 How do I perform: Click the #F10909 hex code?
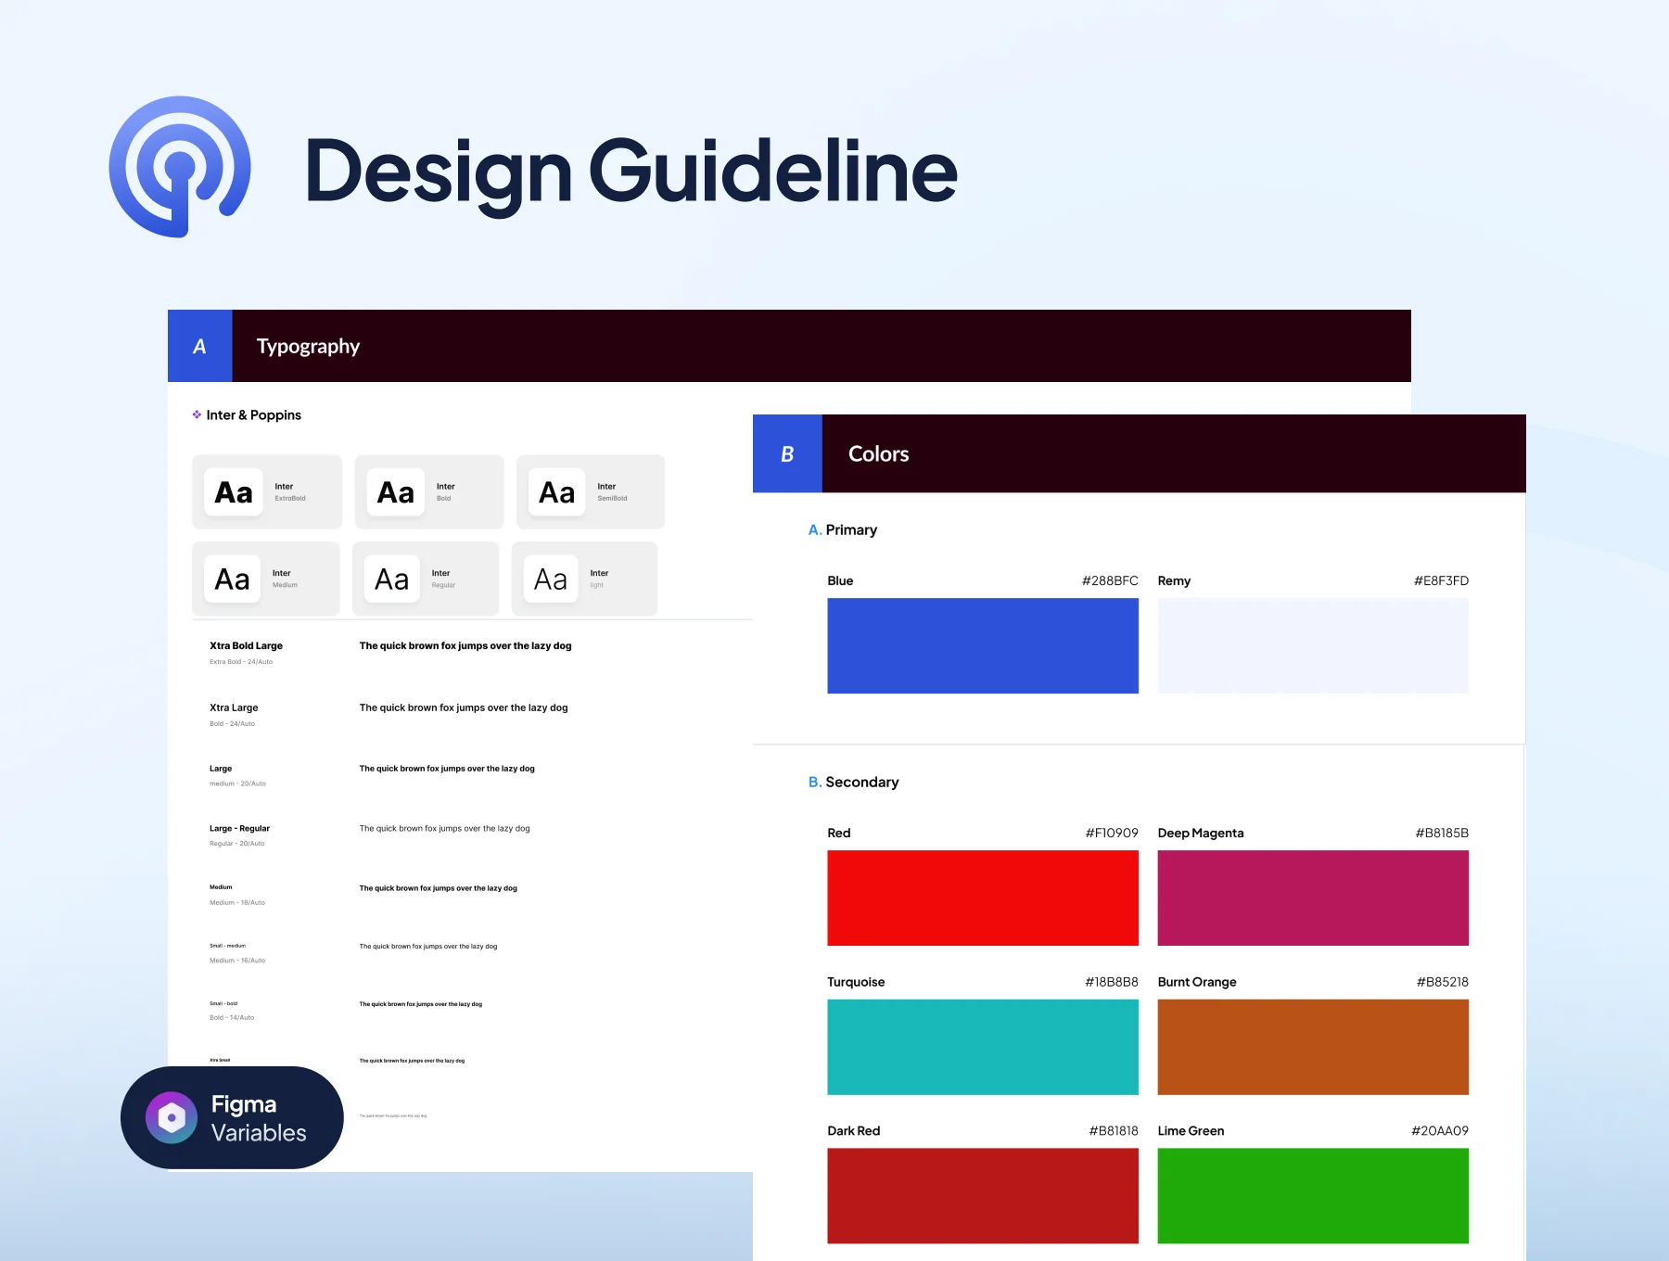tap(1112, 833)
